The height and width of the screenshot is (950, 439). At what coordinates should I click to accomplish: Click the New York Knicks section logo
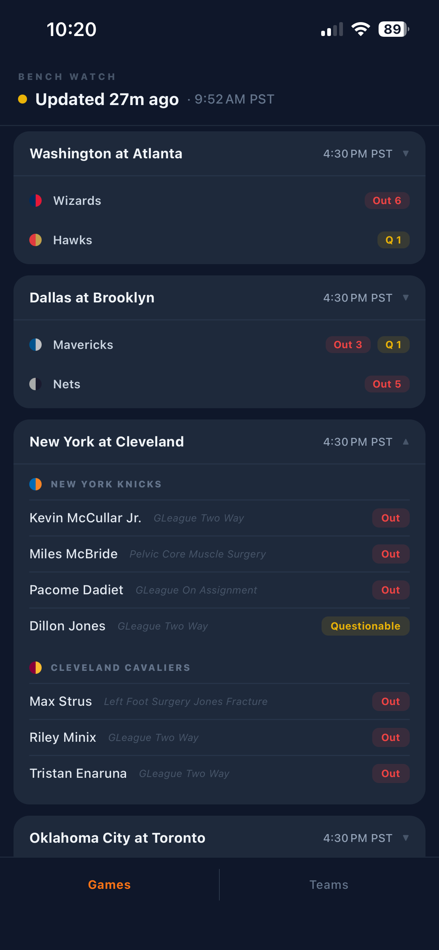36,484
